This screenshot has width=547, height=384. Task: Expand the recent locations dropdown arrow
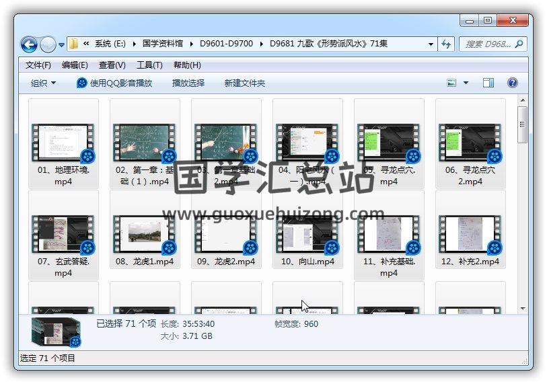62,45
